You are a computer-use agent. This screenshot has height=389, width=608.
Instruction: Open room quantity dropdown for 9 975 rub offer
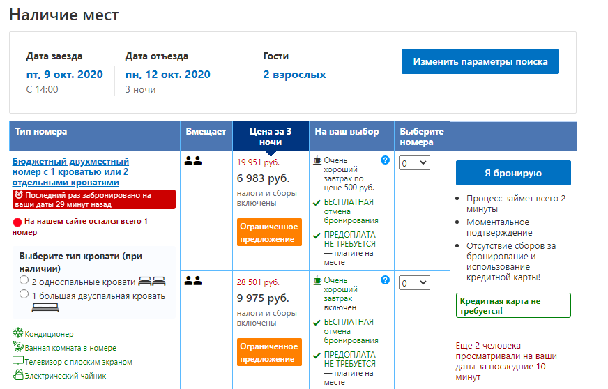(414, 283)
